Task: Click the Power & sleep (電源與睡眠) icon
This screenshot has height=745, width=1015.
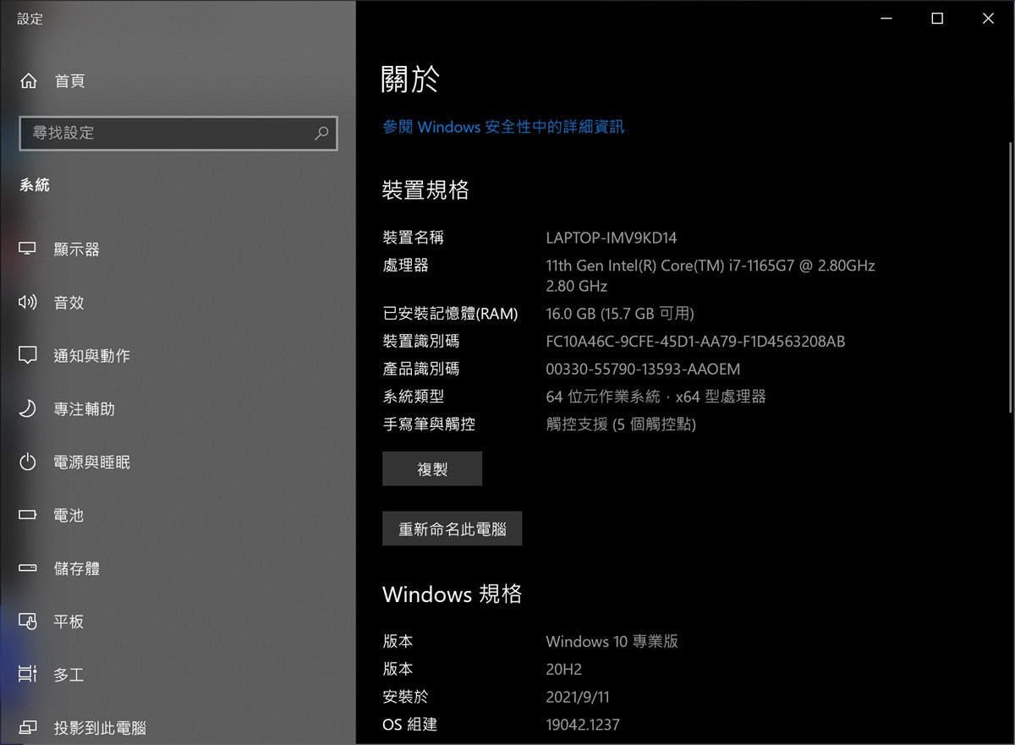Action: point(28,463)
